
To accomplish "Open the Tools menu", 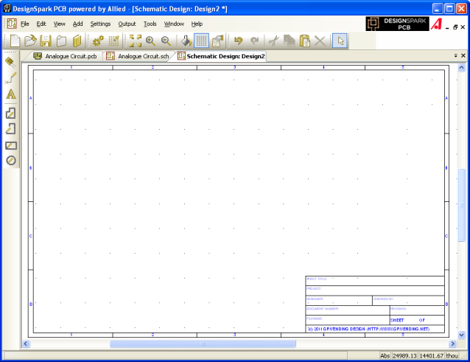I will [150, 24].
